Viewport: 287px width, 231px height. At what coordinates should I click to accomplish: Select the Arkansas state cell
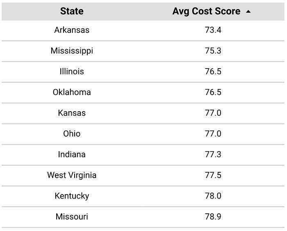tap(72, 30)
